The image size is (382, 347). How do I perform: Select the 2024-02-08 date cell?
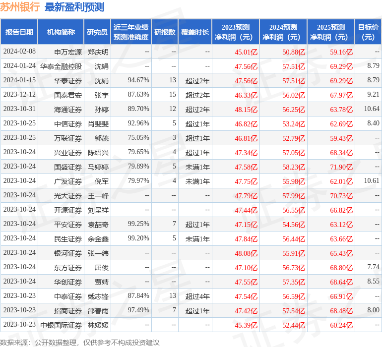tap(19, 52)
